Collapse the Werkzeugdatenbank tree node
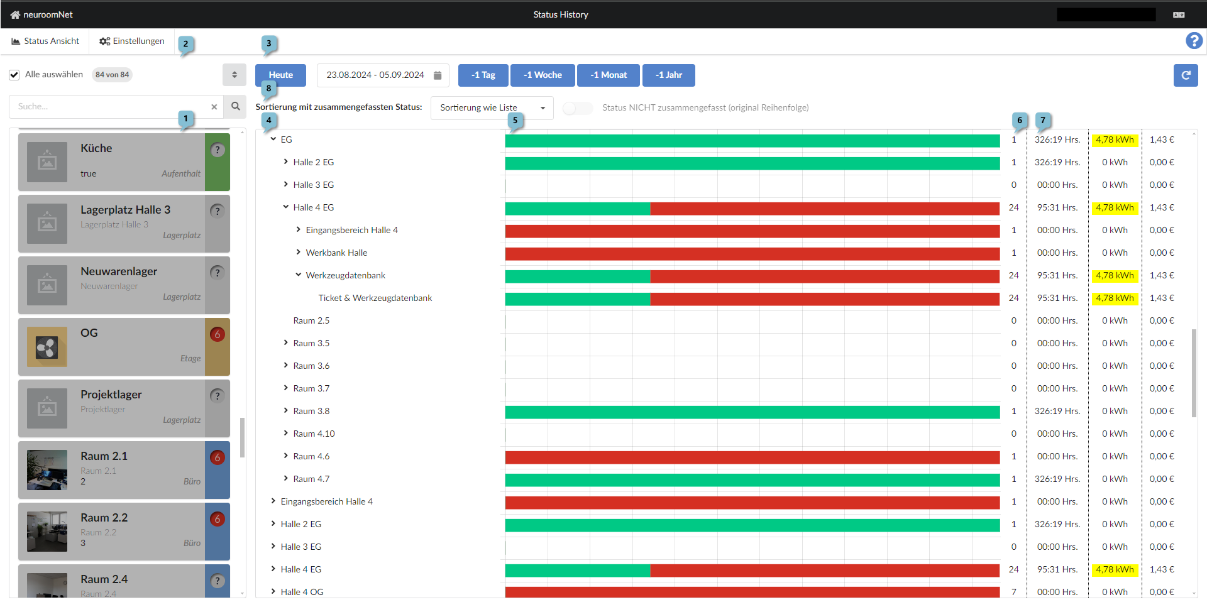This screenshot has height=607, width=1207. click(299, 275)
